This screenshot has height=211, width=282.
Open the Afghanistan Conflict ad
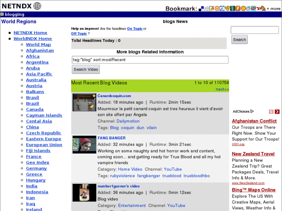point(254,121)
